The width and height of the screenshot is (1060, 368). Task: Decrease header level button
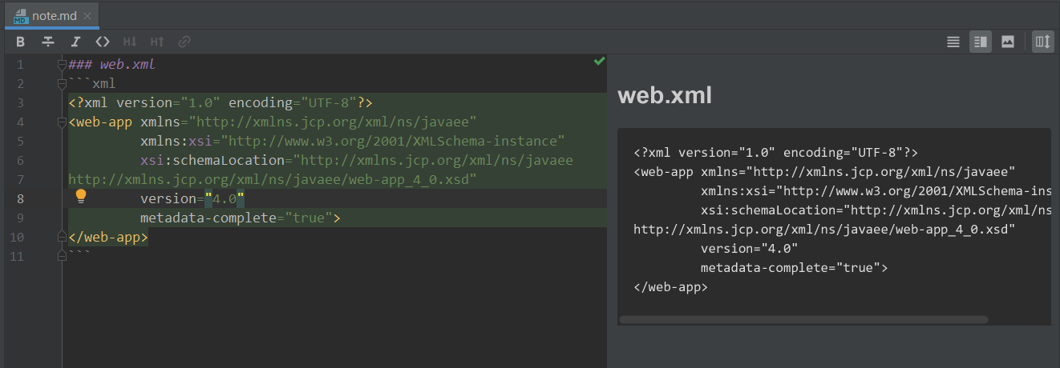130,42
